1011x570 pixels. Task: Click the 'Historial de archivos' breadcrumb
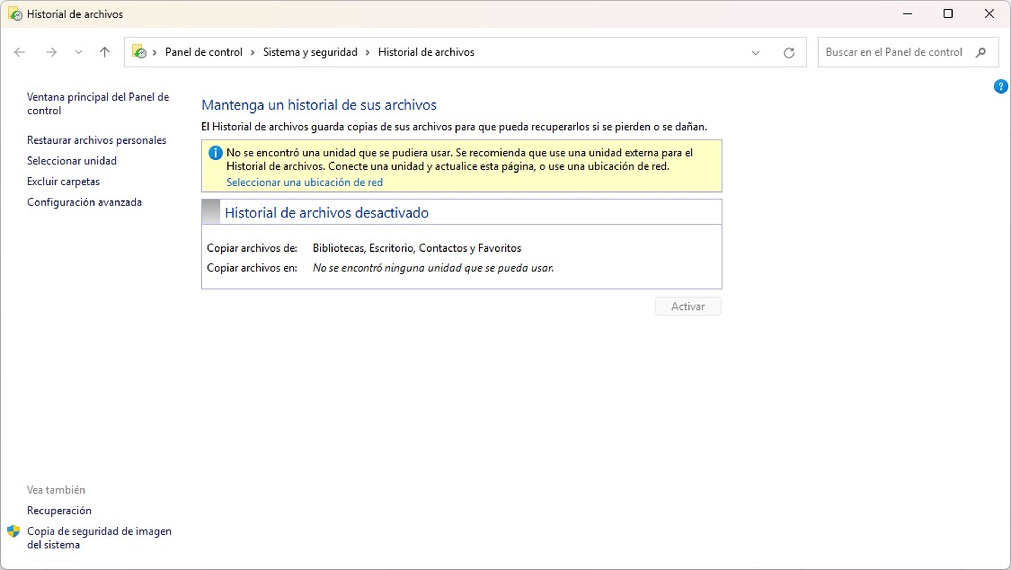tap(426, 52)
